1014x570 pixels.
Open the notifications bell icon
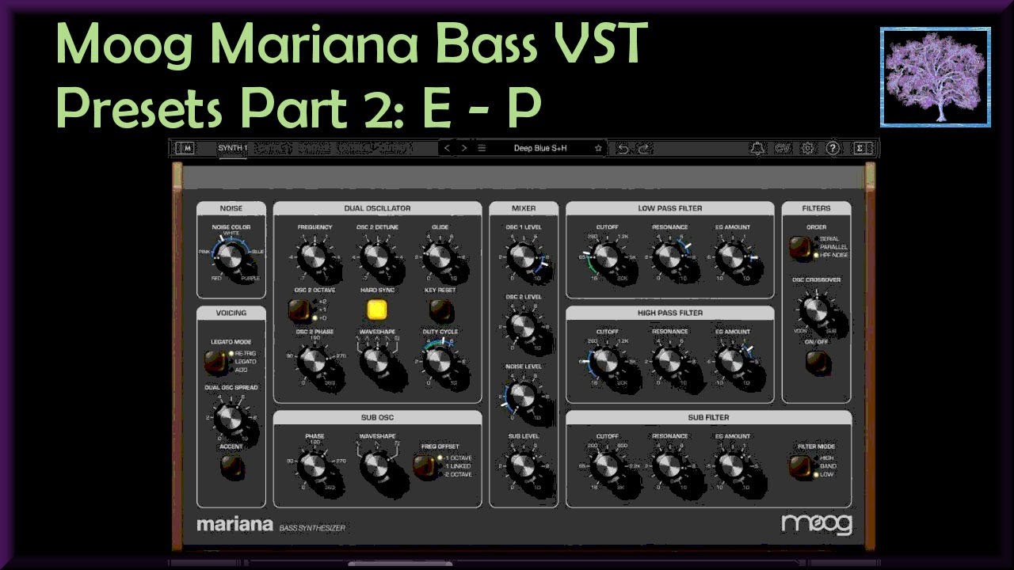coord(758,148)
